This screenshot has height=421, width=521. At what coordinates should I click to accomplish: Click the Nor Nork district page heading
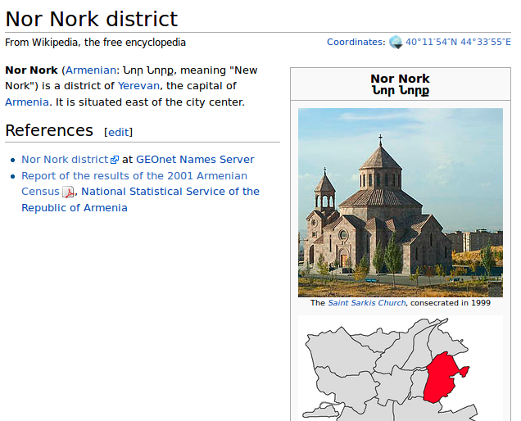(92, 19)
